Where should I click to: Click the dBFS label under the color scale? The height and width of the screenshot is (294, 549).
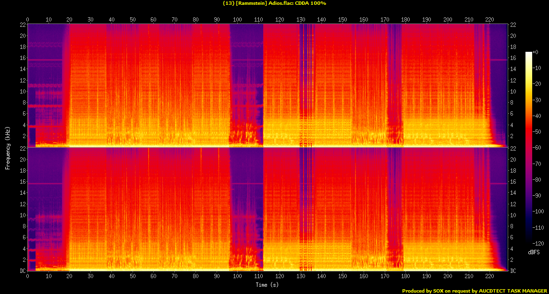pyautogui.click(x=535, y=252)
